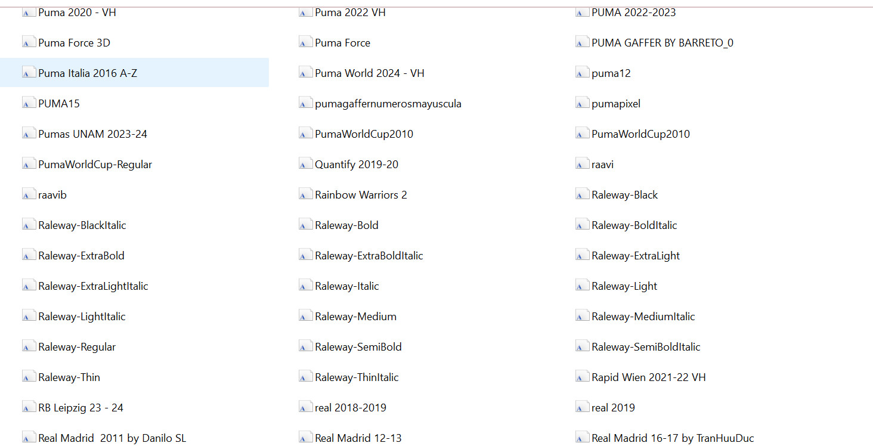
Task: Click the pumagaffernumerosmayuscula file icon
Action: pyautogui.click(x=305, y=103)
